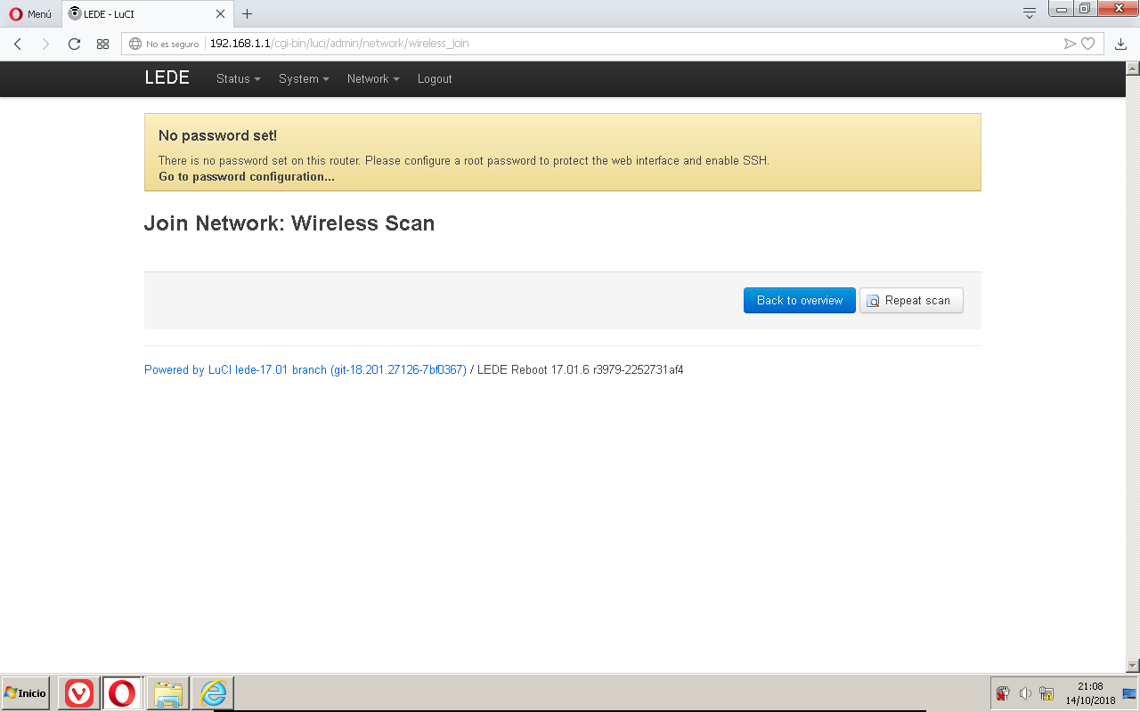
Task: Bookmark page with the heart icon
Action: pyautogui.click(x=1087, y=44)
